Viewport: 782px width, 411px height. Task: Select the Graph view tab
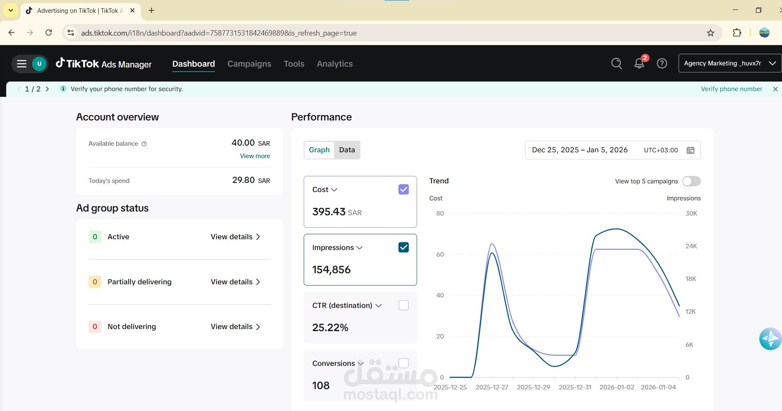pos(319,150)
